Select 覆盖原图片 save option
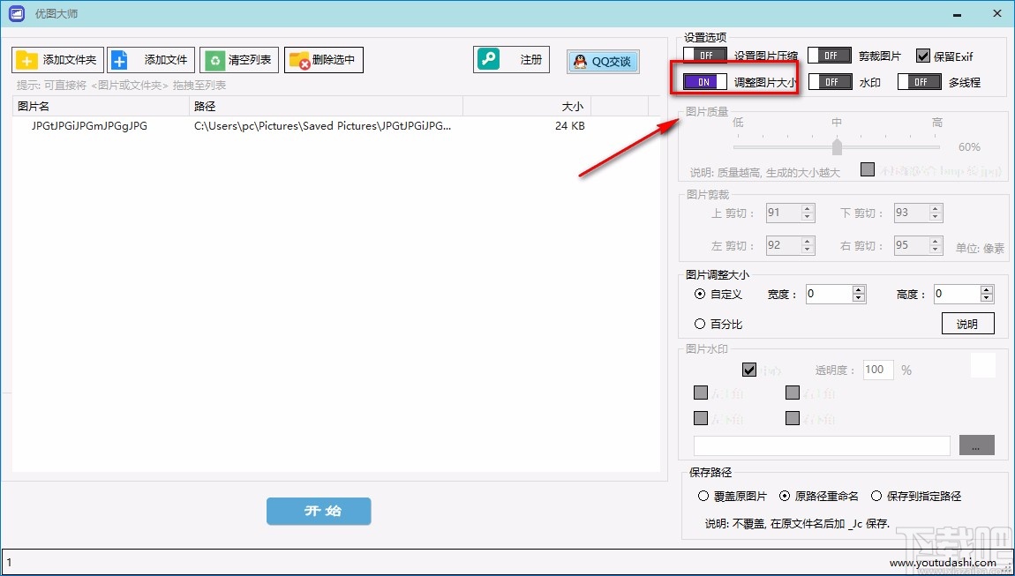This screenshot has width=1015, height=576. coord(703,497)
